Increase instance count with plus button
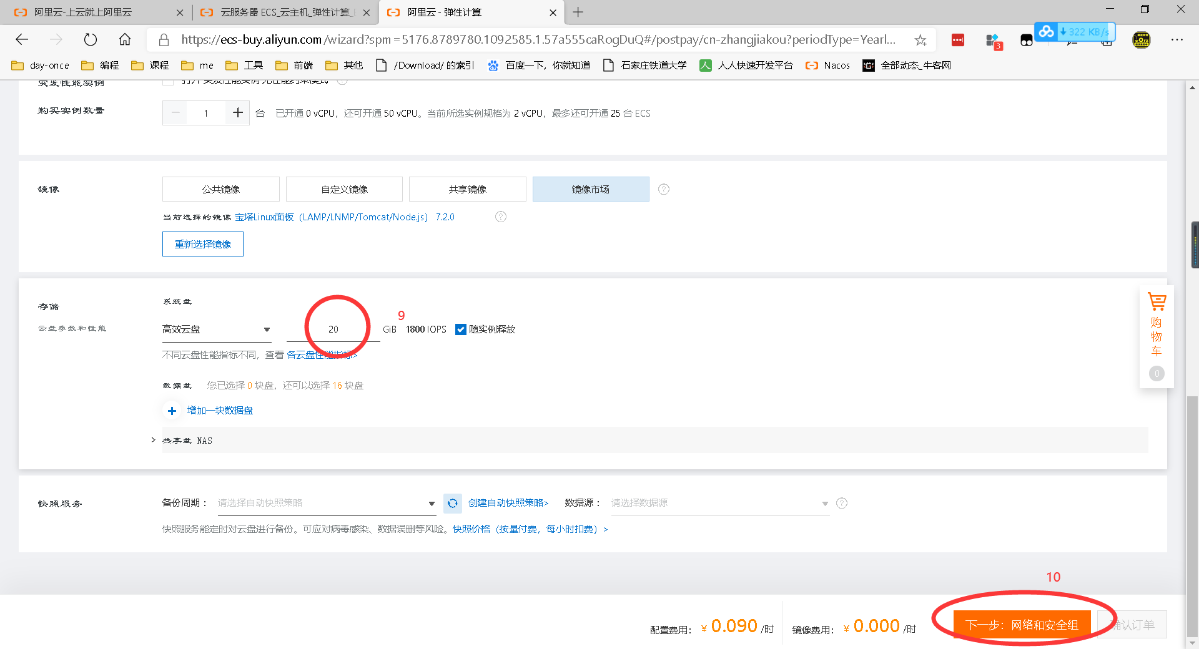This screenshot has height=649, width=1199. tap(237, 113)
